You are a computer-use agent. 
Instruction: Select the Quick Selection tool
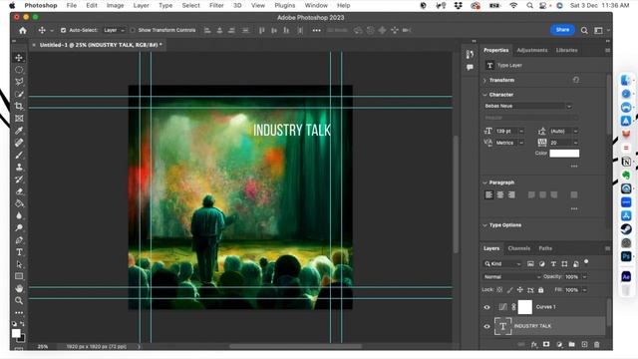coord(19,94)
